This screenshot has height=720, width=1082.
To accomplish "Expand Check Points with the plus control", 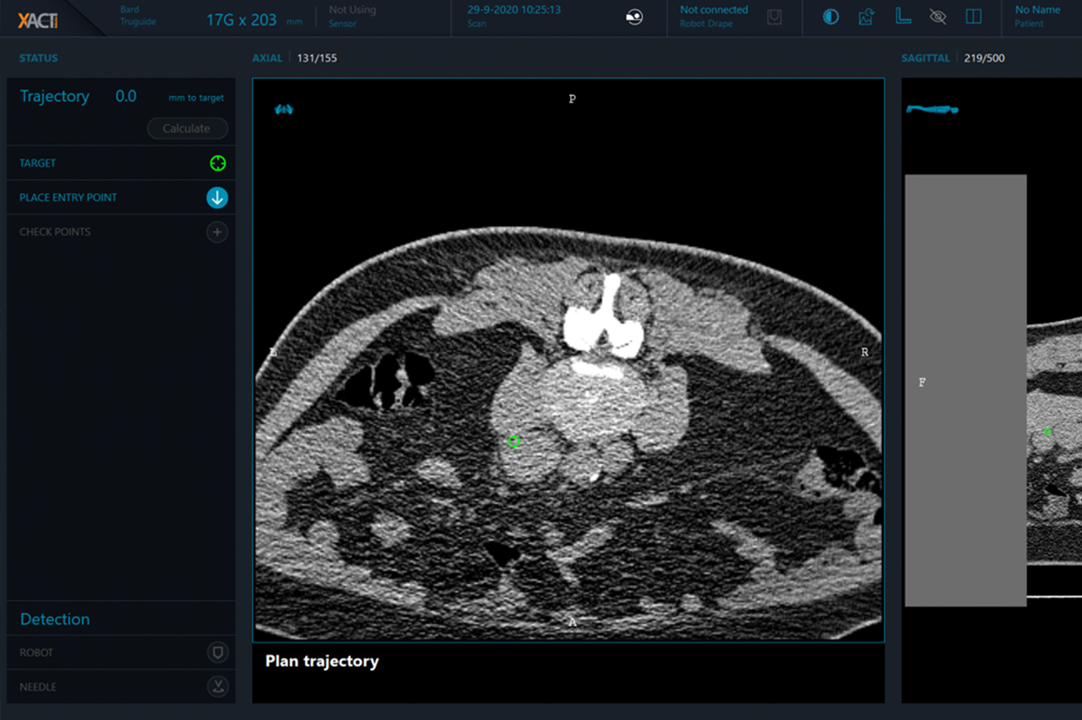I will [x=217, y=231].
